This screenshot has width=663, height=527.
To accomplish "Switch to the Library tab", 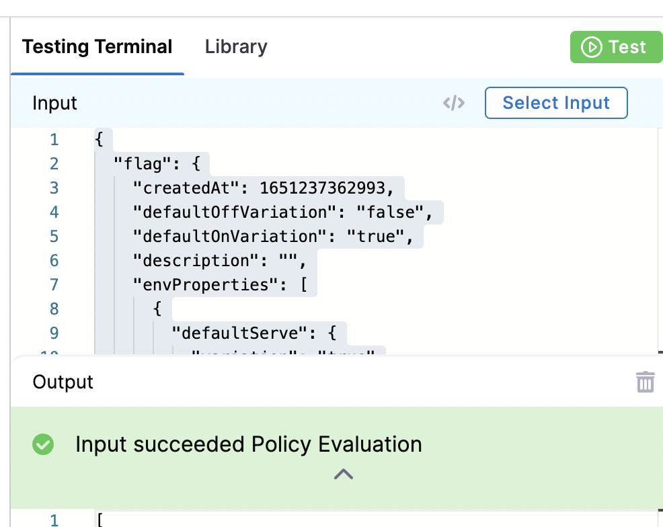I will (x=236, y=47).
